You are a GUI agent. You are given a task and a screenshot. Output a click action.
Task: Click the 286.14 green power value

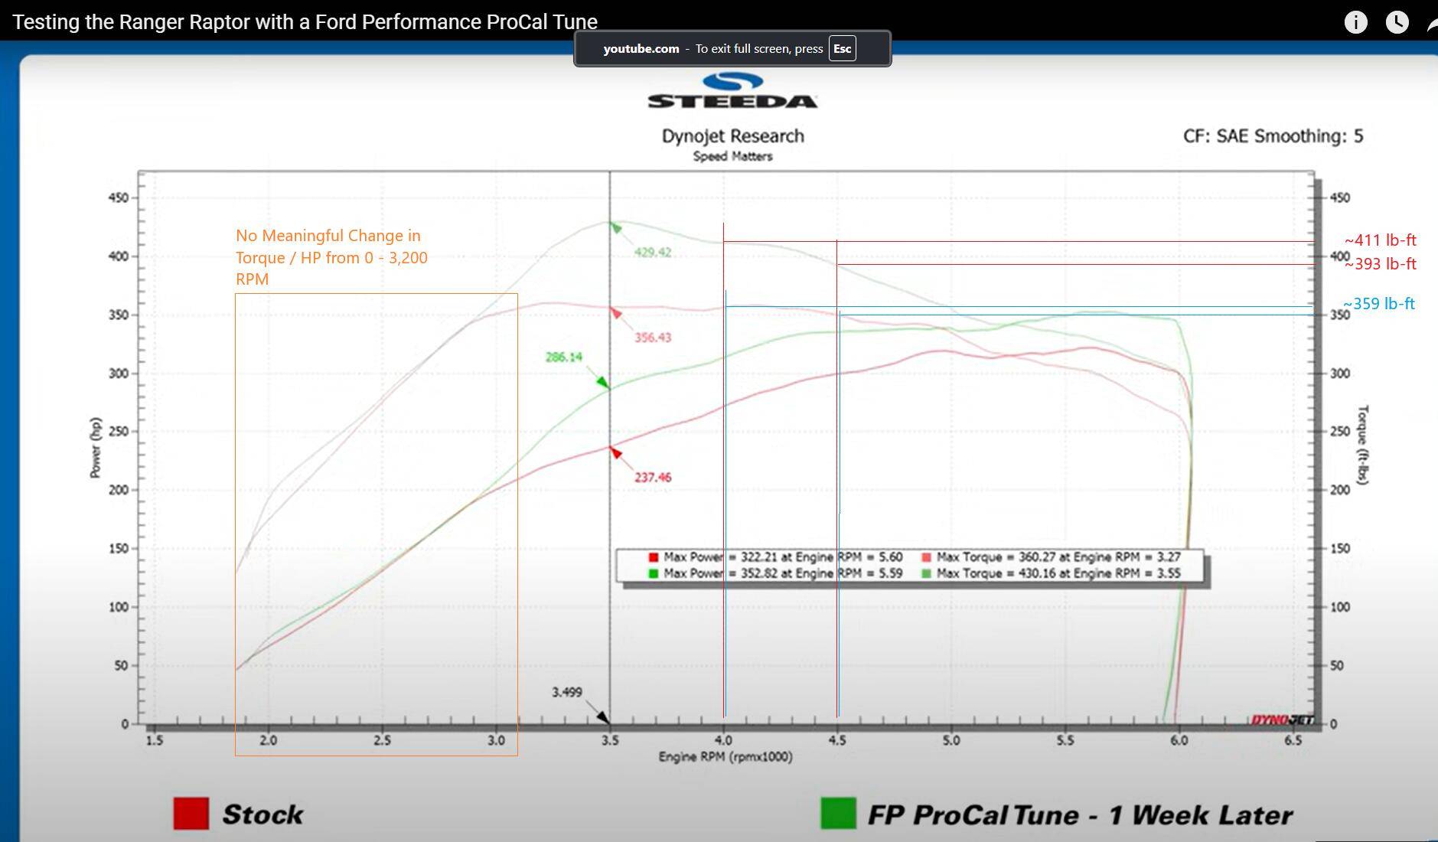[x=563, y=357]
